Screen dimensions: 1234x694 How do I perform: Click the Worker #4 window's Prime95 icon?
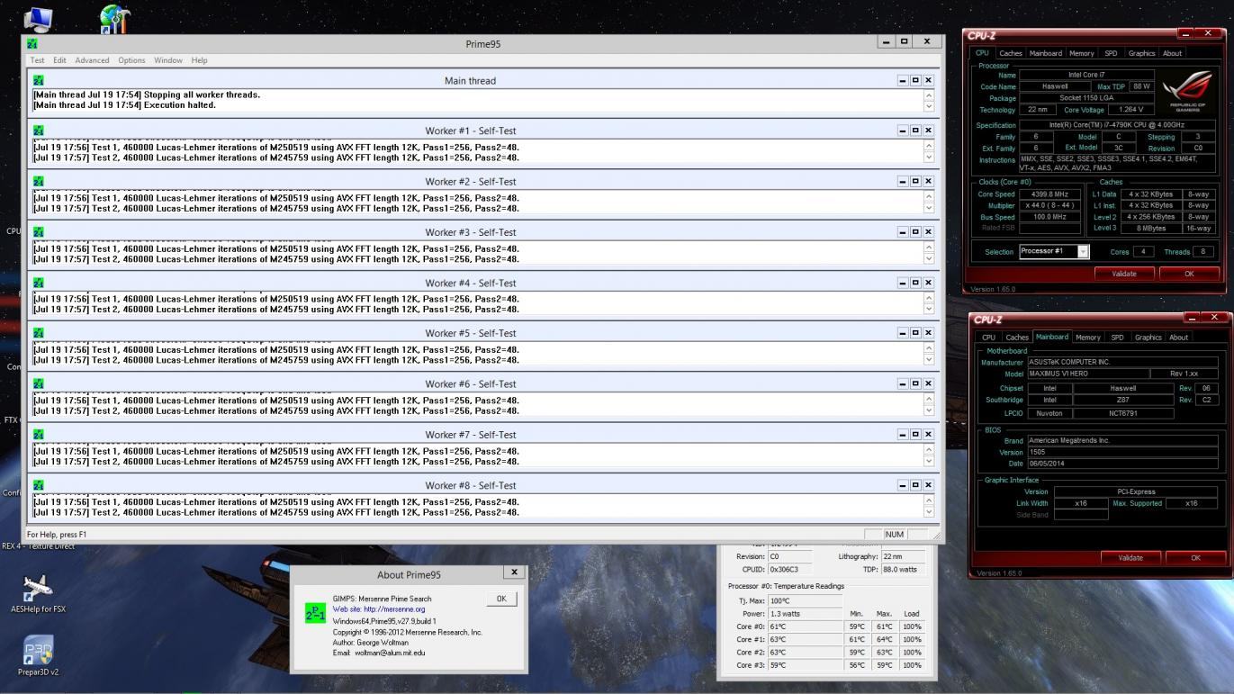[38, 283]
